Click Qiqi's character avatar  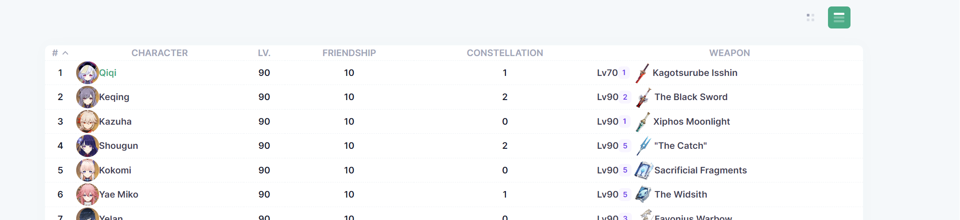[87, 72]
